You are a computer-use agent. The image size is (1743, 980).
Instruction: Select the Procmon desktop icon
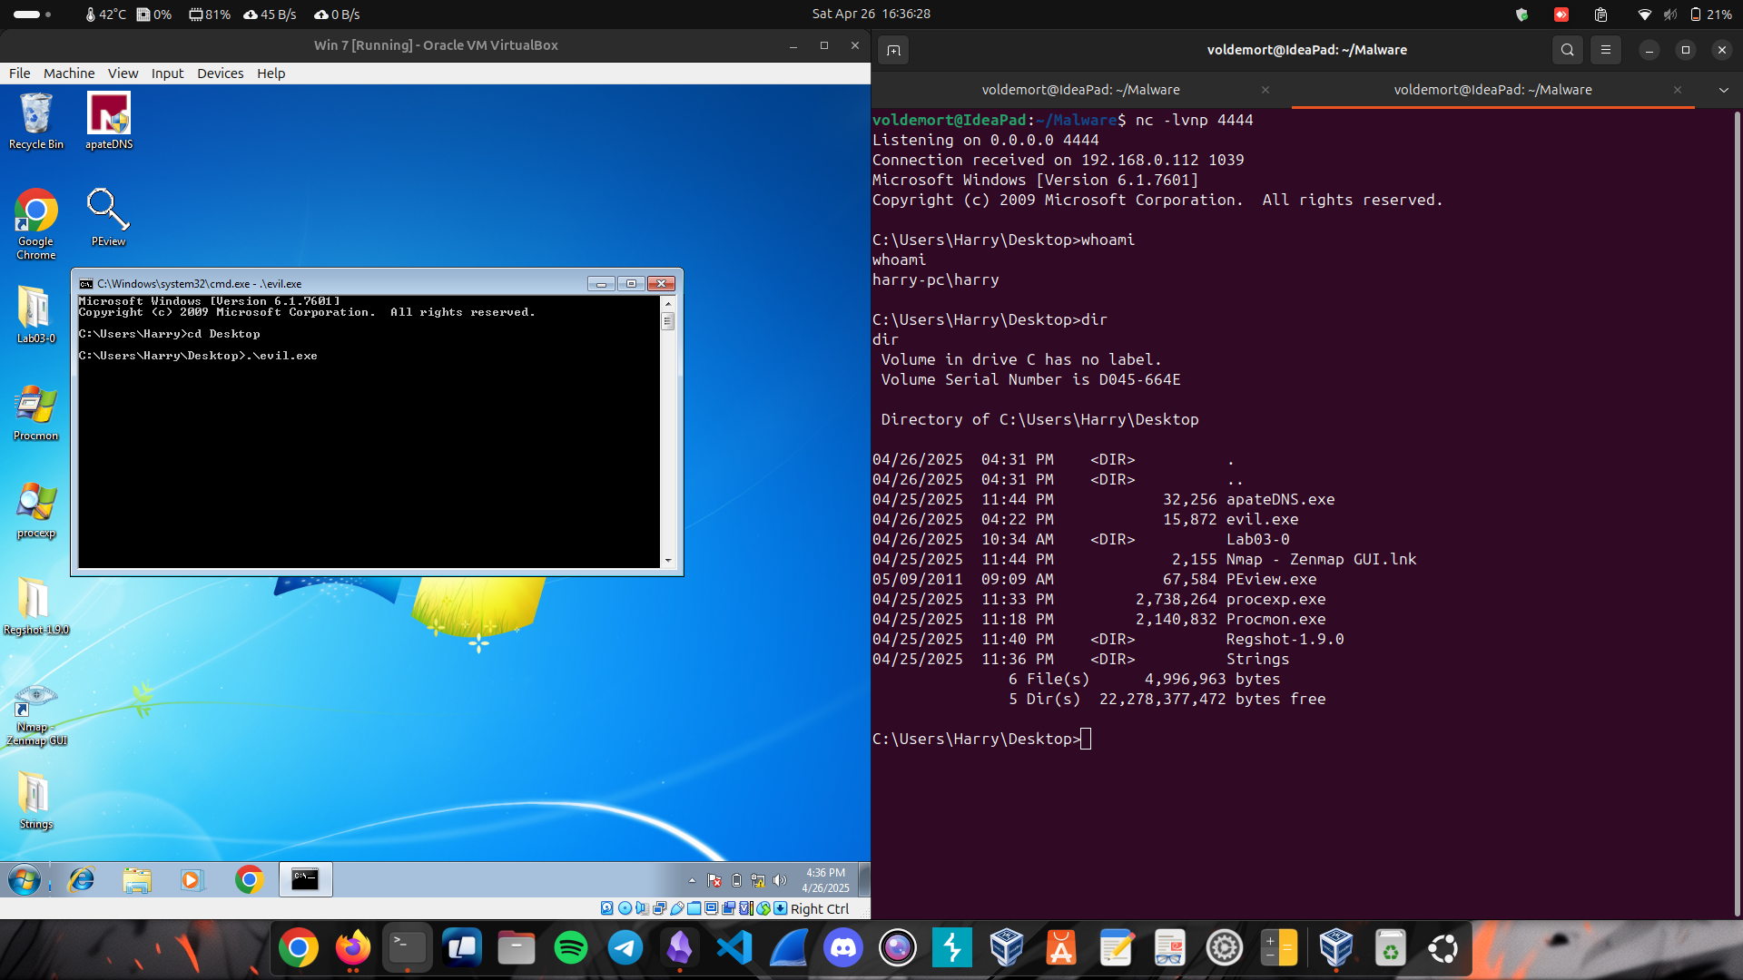coord(36,413)
